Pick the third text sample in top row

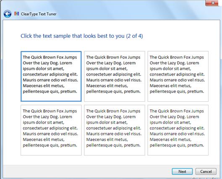(x=178, y=76)
